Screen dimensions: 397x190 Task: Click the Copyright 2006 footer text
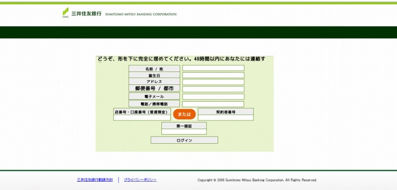257,180
